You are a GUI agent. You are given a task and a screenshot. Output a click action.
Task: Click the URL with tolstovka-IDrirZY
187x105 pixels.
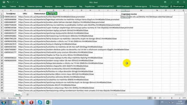click(x=47, y=85)
